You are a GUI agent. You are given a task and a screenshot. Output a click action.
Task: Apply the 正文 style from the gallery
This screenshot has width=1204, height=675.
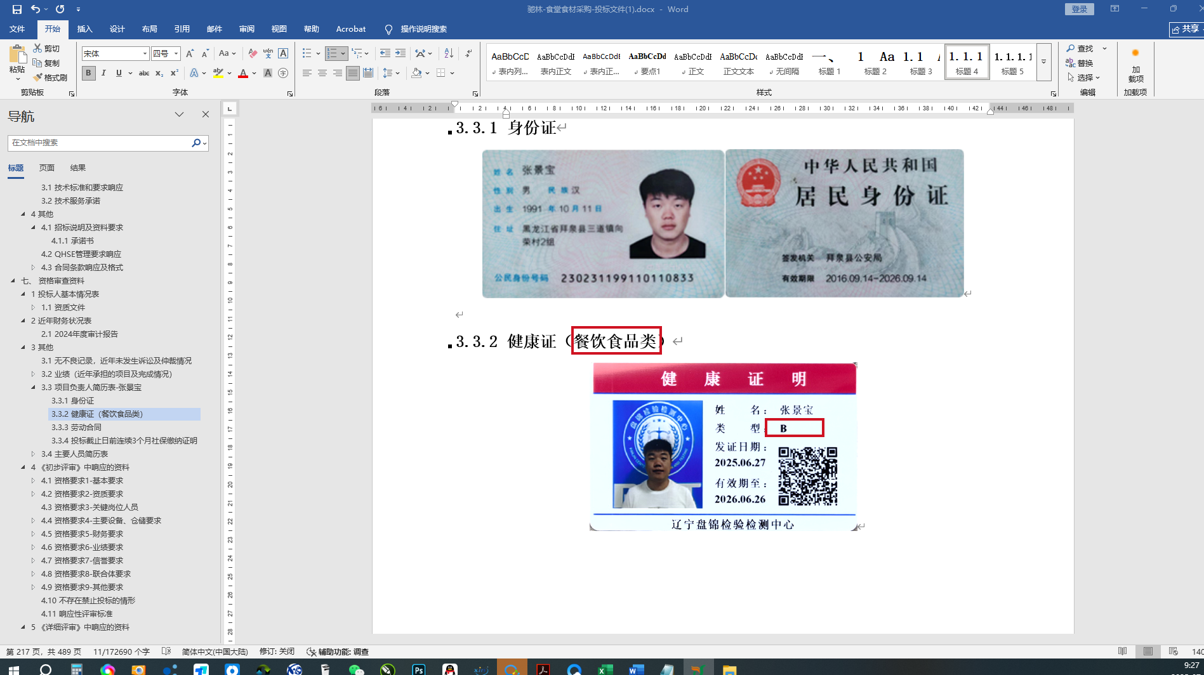[x=692, y=62]
